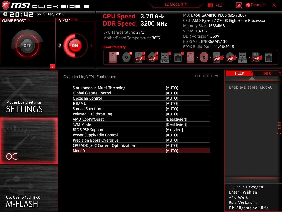Select the floppy USB boot device icon

[x=256, y=57]
